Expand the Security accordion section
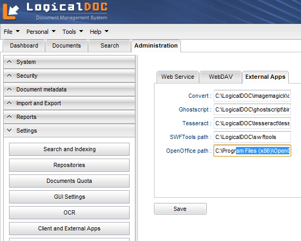Image resolution: width=301 pixels, height=241 pixels. tap(69, 76)
